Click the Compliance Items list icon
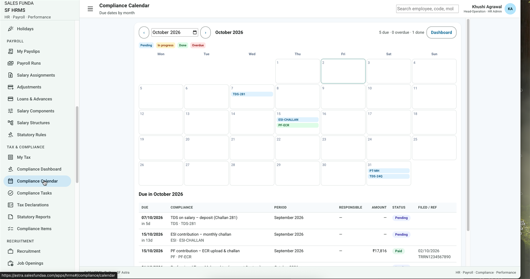Screen dimensions: 530x279 (x=11, y=229)
